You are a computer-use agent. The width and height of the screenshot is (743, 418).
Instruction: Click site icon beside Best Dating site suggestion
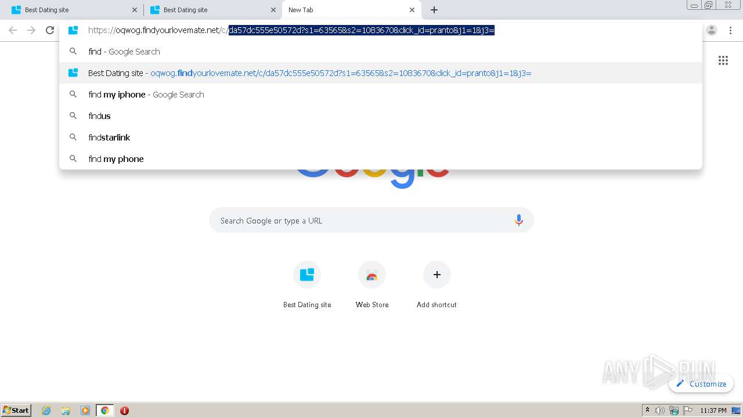click(x=73, y=73)
